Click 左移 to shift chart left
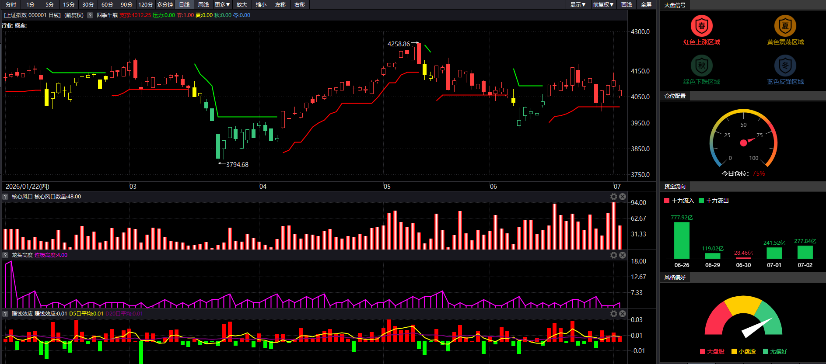The width and height of the screenshot is (826, 364). [280, 5]
